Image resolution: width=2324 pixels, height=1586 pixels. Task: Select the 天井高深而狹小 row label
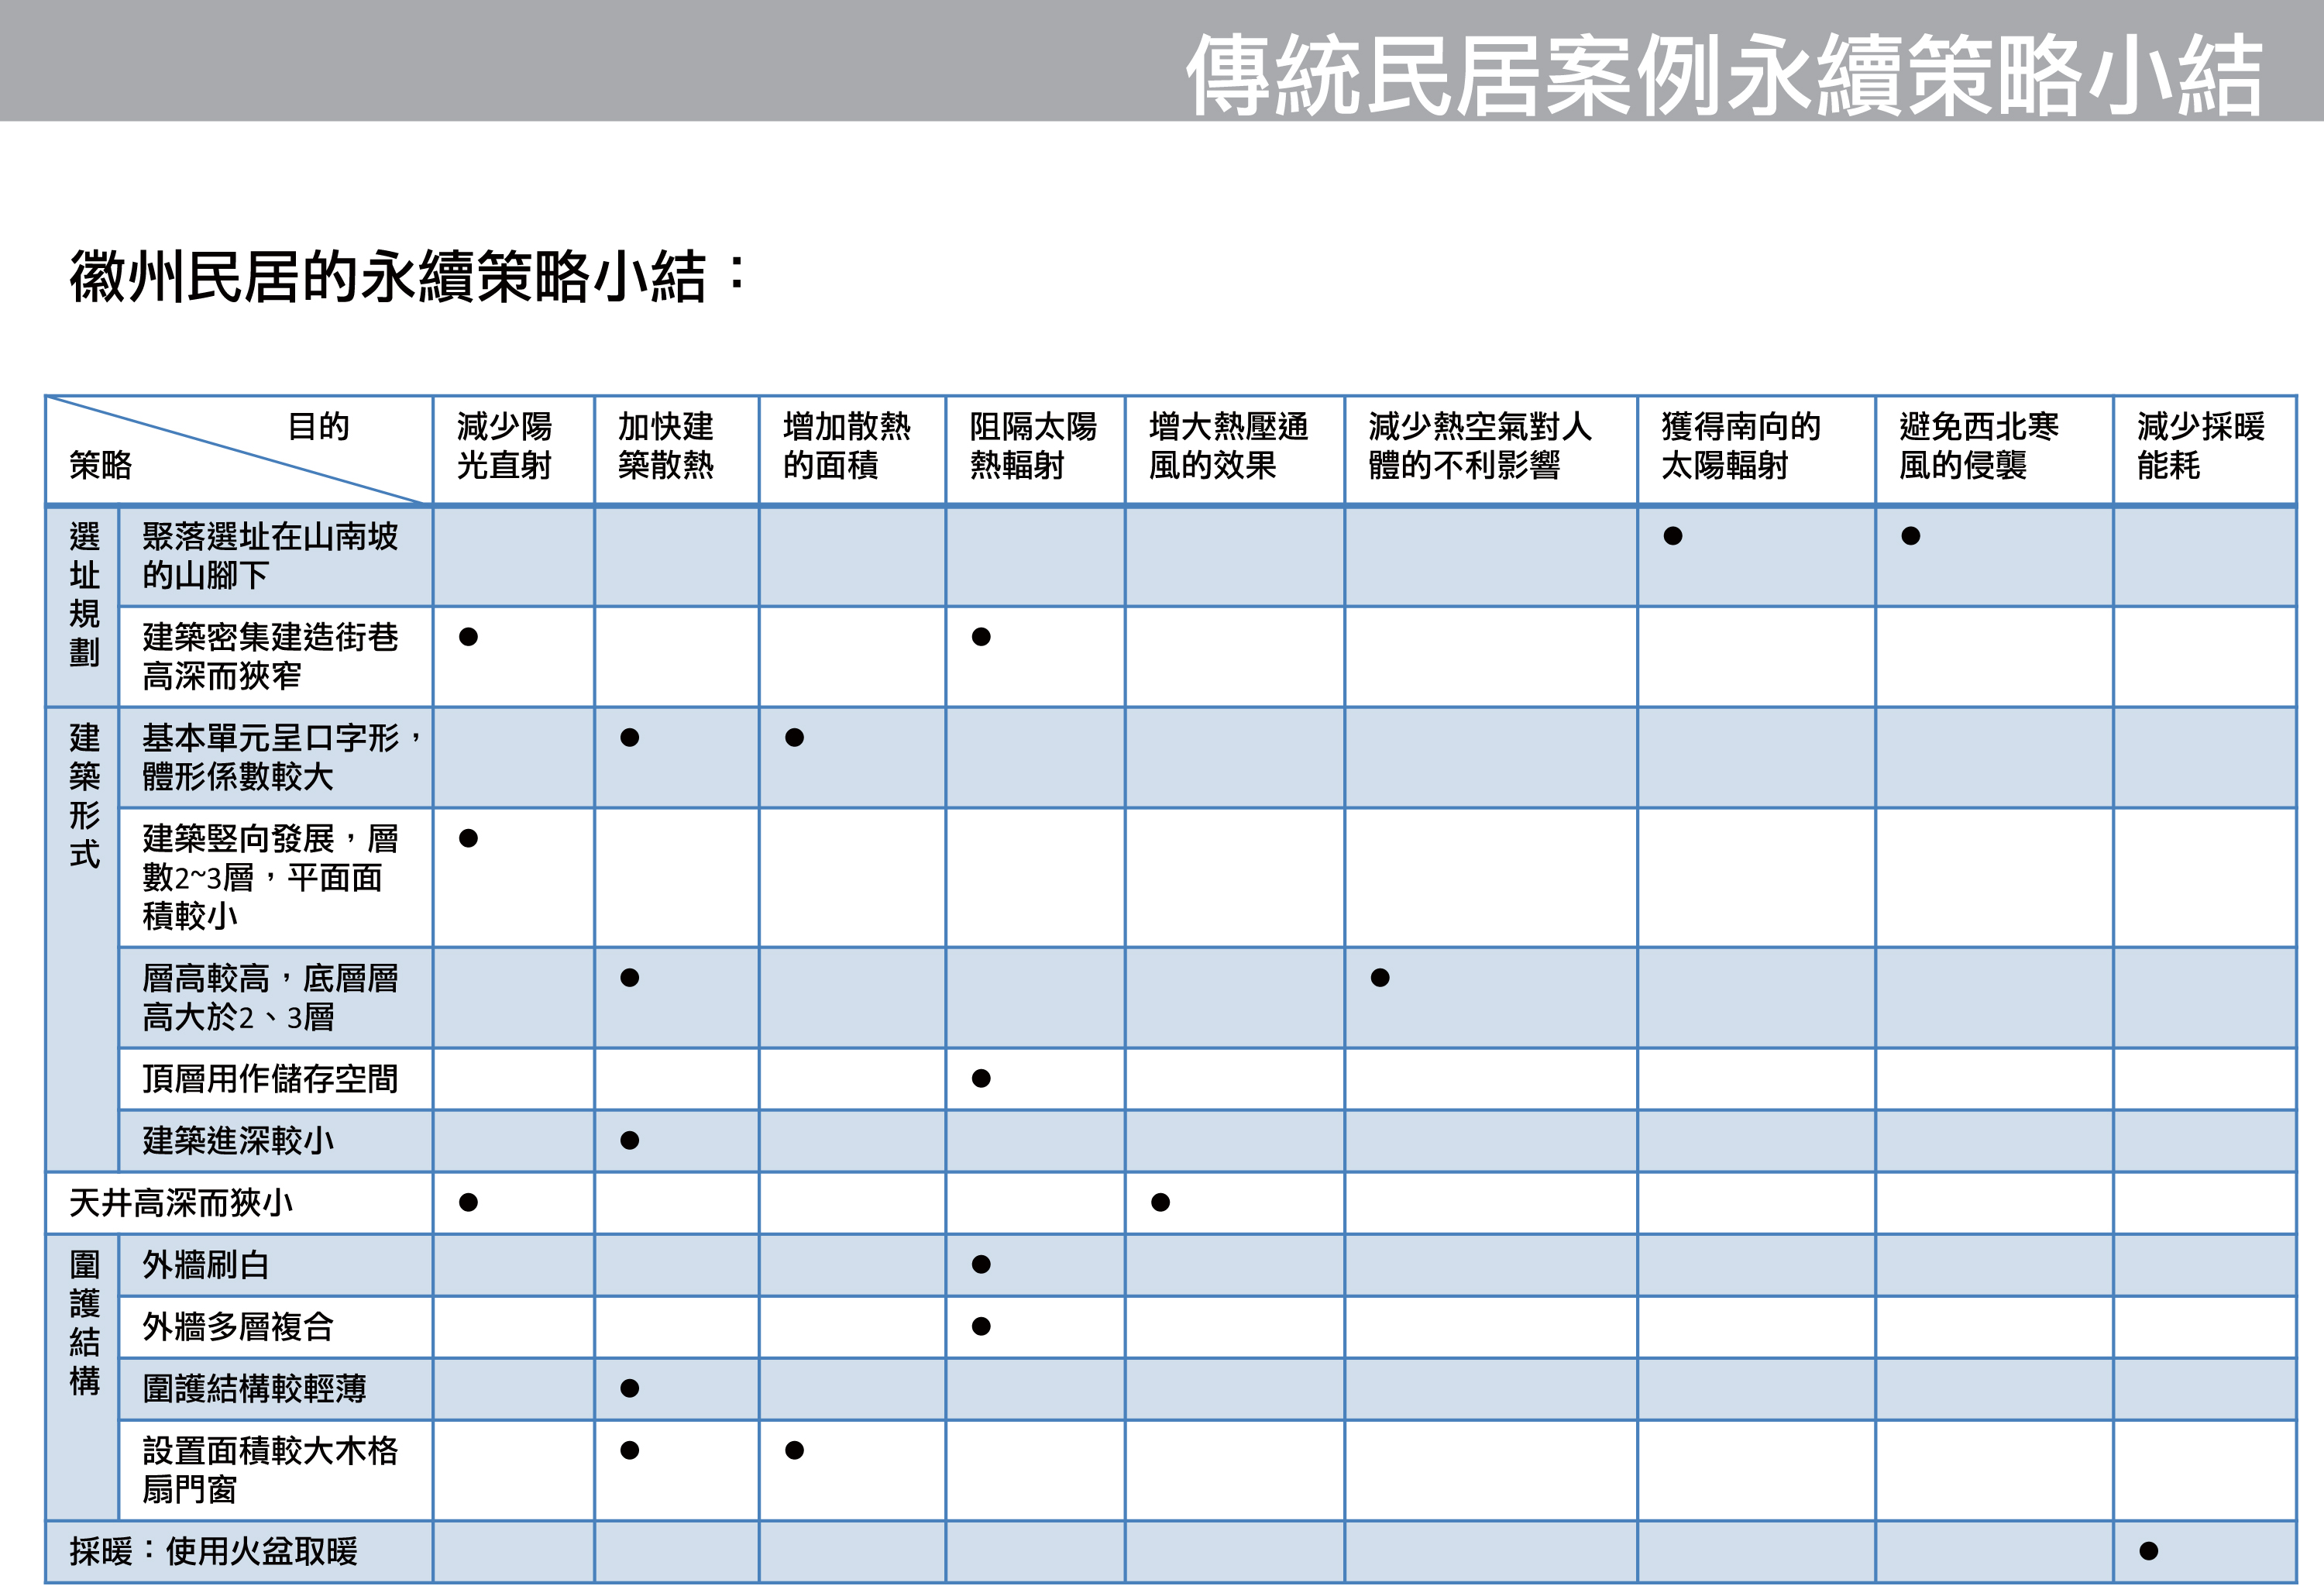[x=181, y=1203]
